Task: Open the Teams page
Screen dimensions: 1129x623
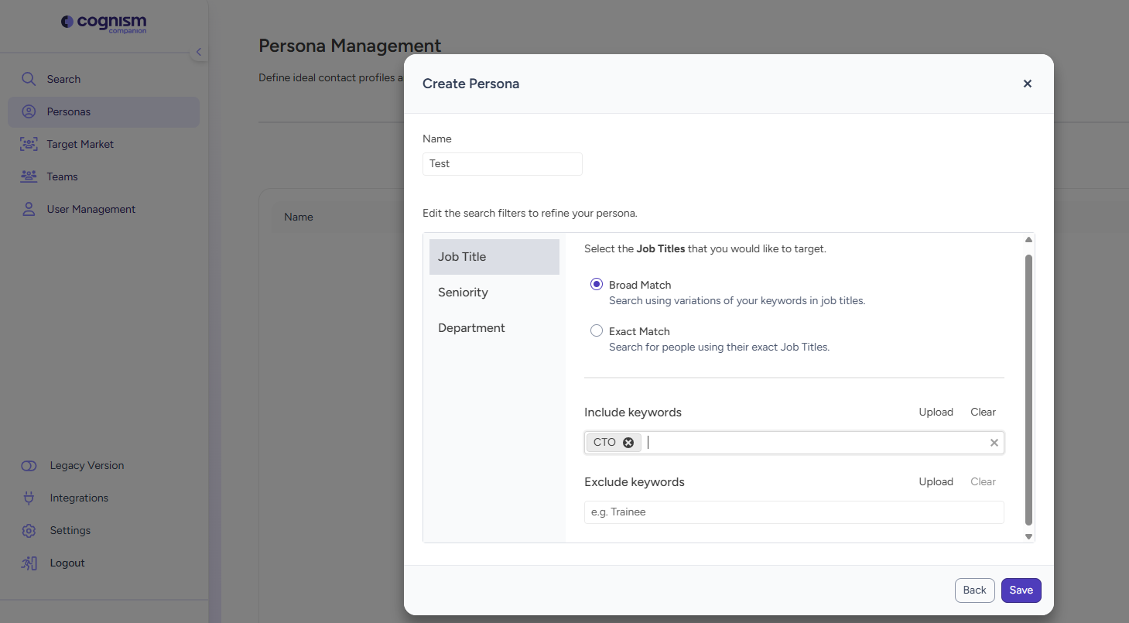Action: [62, 176]
